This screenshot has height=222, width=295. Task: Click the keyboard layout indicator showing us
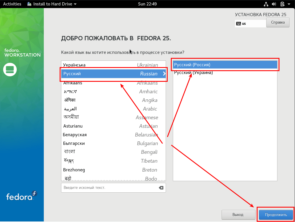(x=250, y=24)
